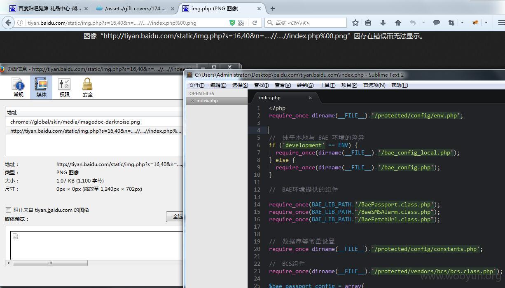Open site identity info icon in address bar
The height and width of the screenshot is (288, 505).
(x=20, y=23)
